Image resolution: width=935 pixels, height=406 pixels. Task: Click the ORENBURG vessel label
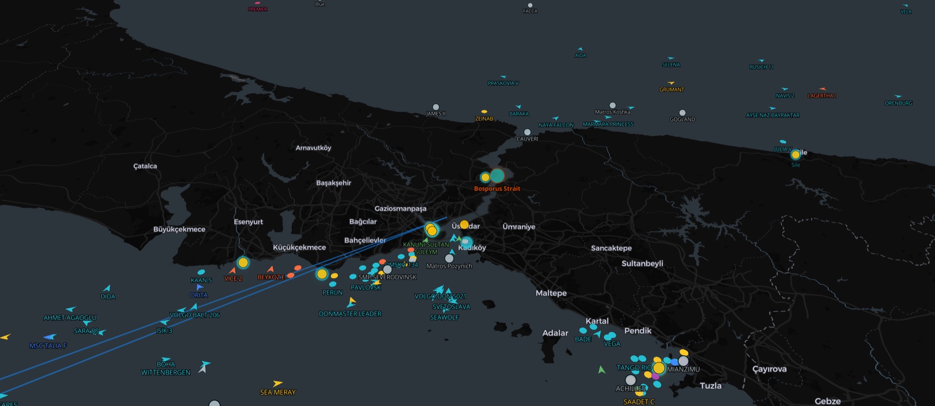(898, 103)
